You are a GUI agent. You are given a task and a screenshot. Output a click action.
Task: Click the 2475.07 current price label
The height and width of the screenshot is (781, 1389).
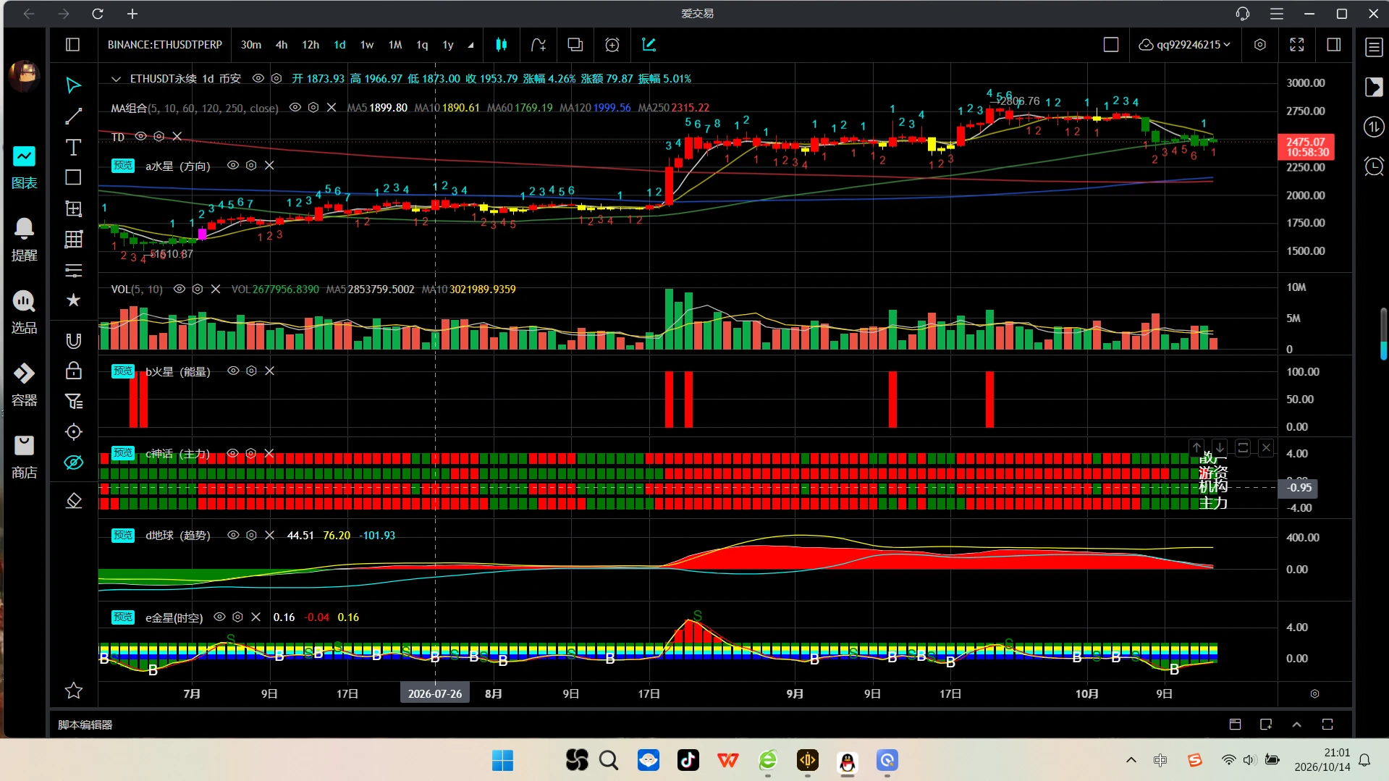click(1306, 147)
